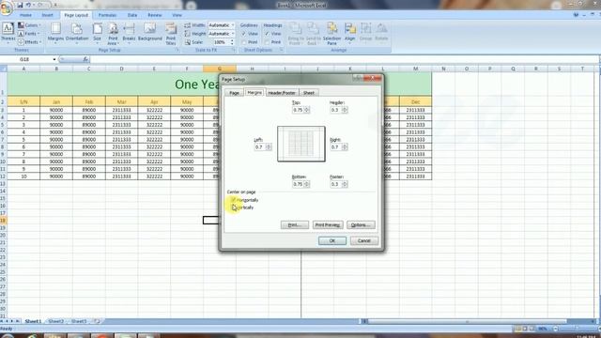Click the Help icon in the ribbon
The width and height of the screenshot is (601, 338).
[x=576, y=15]
